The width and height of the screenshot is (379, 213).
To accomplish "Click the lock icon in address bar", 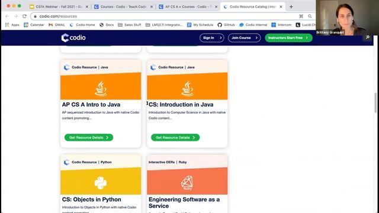I will pos(36,16).
